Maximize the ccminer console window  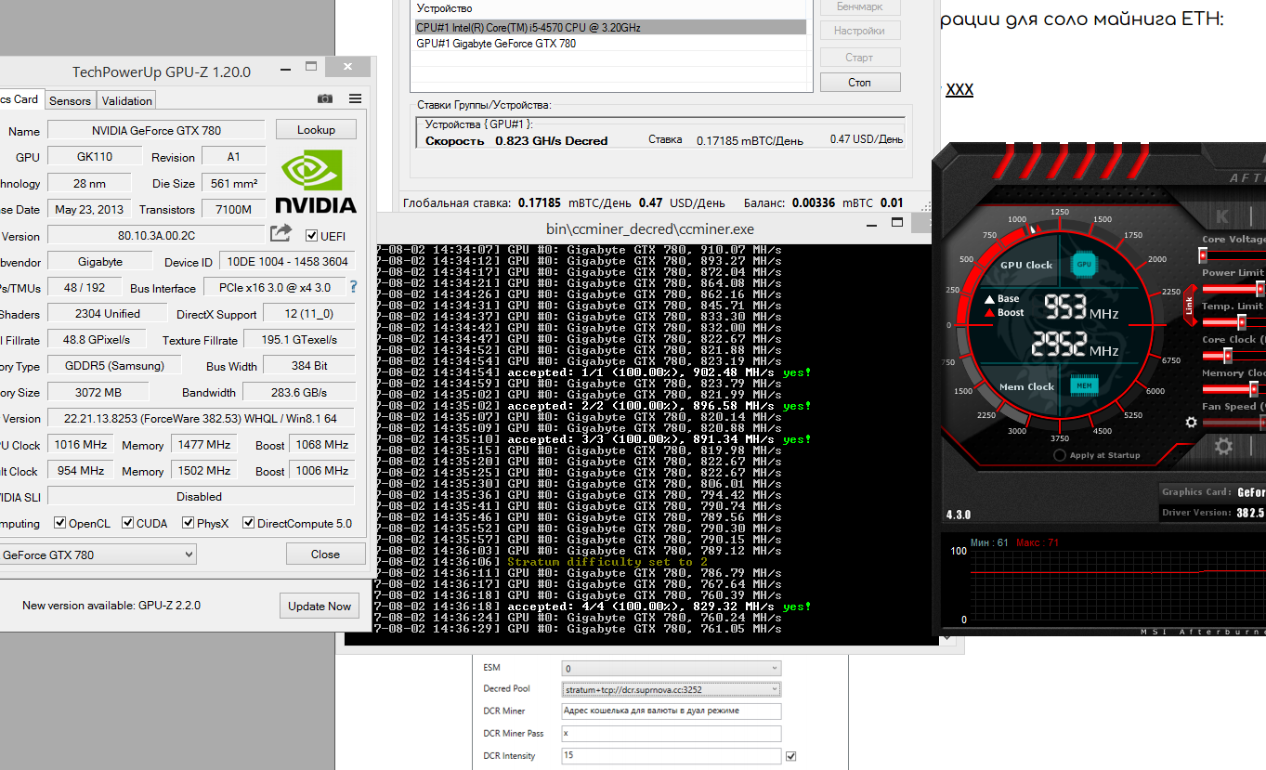[x=896, y=223]
